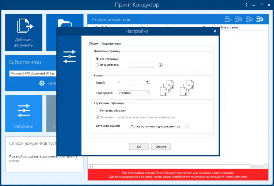Open the add folder tile behind the dialog

(65, 20)
